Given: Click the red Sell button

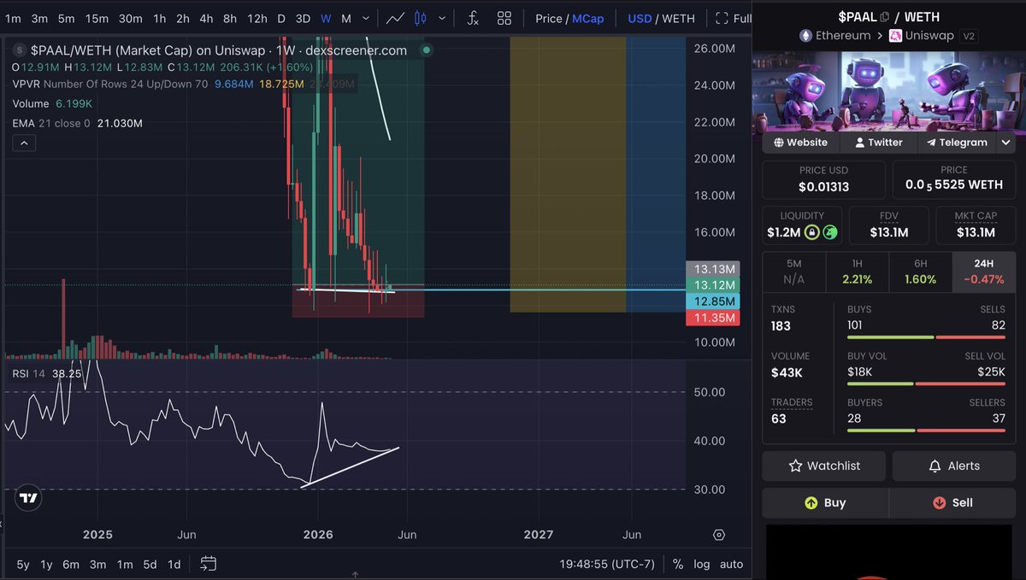Looking at the screenshot, I should point(952,502).
